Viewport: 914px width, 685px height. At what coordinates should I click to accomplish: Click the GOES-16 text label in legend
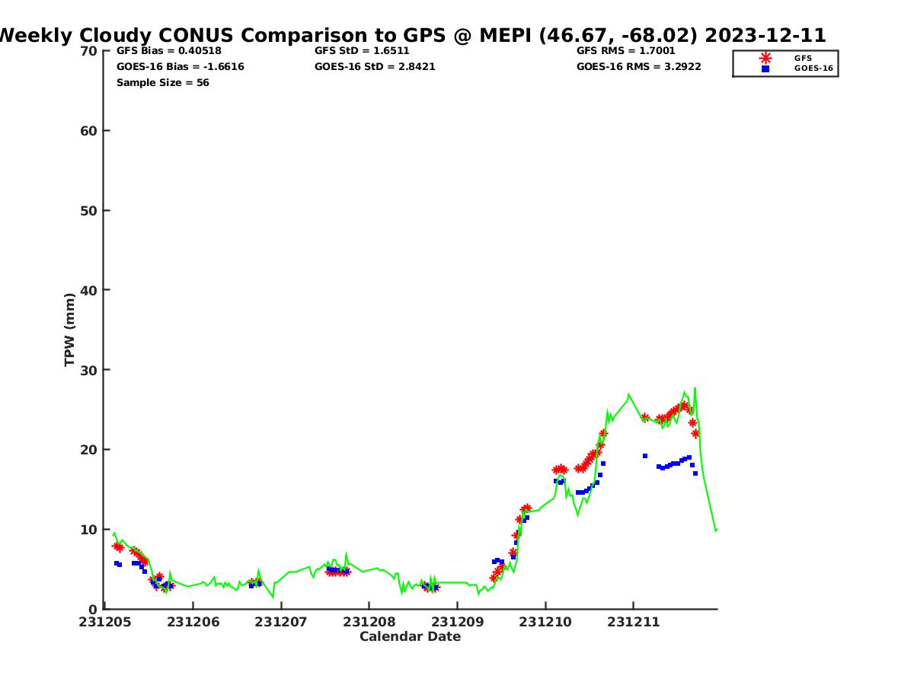813,68
